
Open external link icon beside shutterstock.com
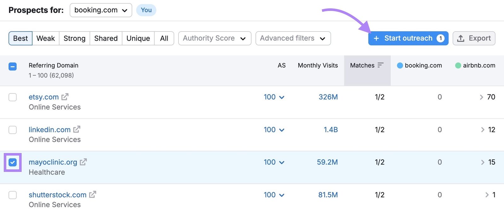(93, 194)
